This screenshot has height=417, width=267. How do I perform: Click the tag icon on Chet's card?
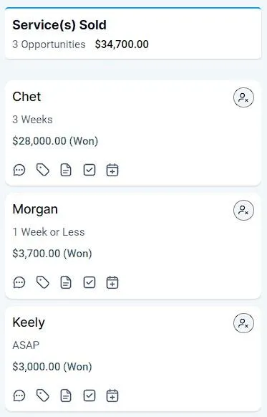point(42,170)
